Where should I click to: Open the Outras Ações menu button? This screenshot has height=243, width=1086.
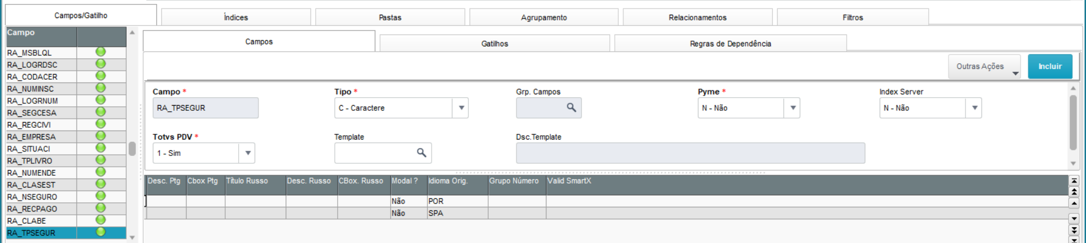[984, 67]
